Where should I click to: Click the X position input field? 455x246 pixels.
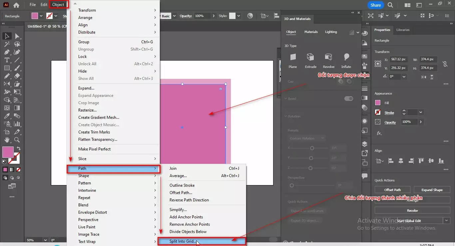click(399, 59)
